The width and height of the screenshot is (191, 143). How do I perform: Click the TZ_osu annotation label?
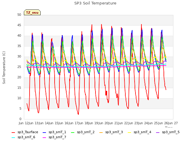[32, 13]
